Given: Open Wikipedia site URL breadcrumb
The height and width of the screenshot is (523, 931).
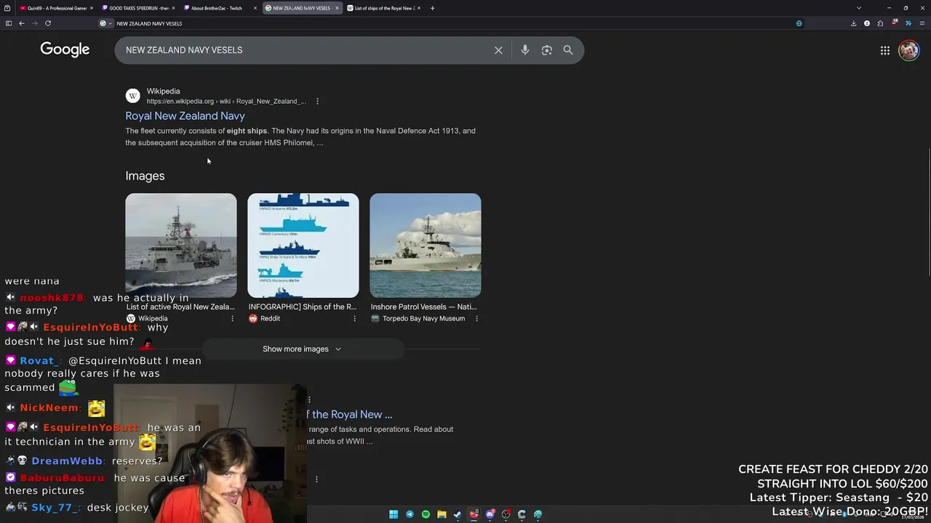Looking at the screenshot, I should coord(226,101).
